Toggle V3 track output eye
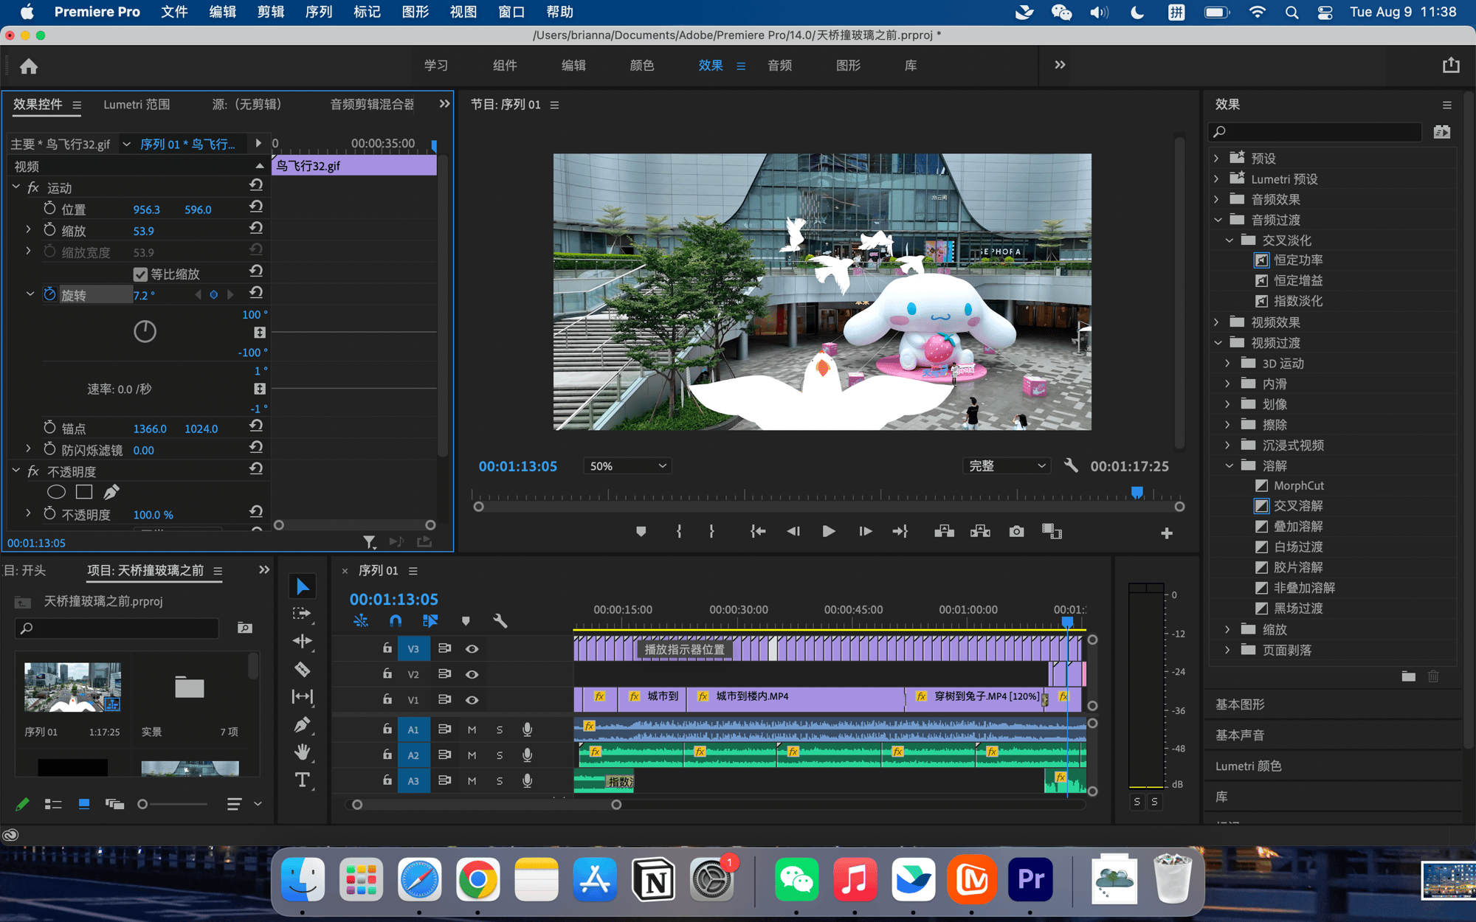Viewport: 1476px width, 922px height. 472,649
